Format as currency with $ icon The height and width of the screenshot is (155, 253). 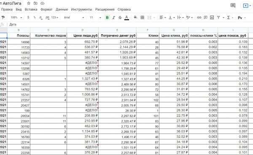point(28,17)
